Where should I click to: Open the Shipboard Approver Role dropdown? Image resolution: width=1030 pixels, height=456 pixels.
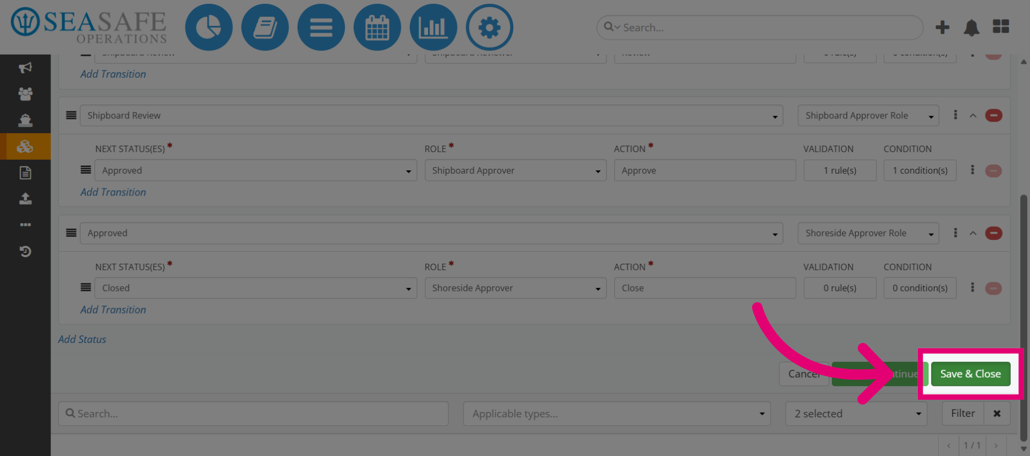(868, 115)
